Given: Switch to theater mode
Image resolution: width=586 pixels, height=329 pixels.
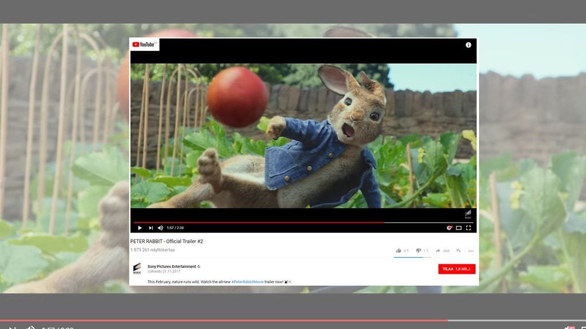Looking at the screenshot, I should (x=459, y=227).
